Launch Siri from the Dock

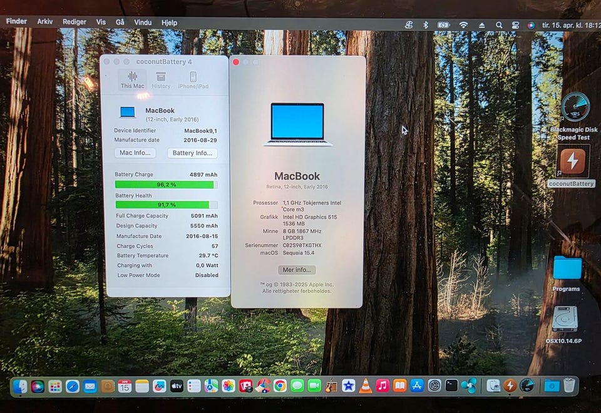click(38, 386)
